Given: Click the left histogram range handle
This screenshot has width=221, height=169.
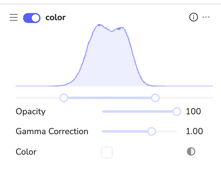Looking at the screenshot, I should [64, 98].
